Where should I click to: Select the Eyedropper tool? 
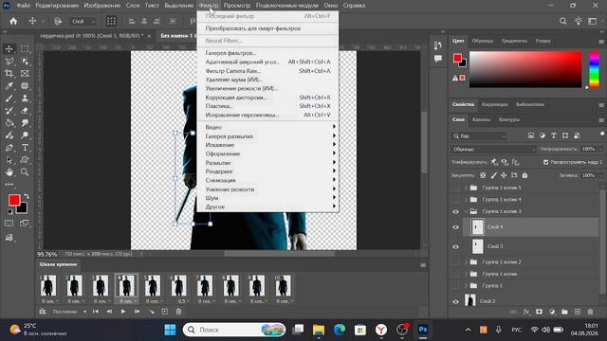tap(9, 86)
